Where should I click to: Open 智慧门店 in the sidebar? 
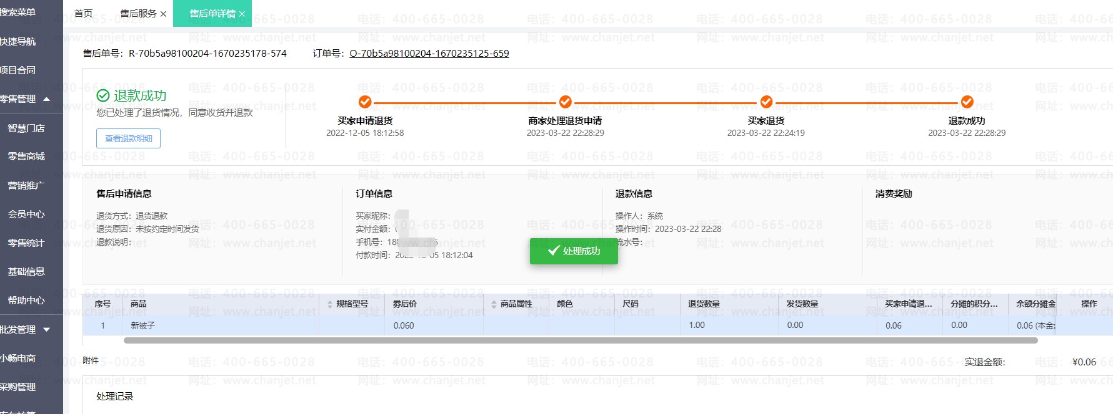coord(26,128)
